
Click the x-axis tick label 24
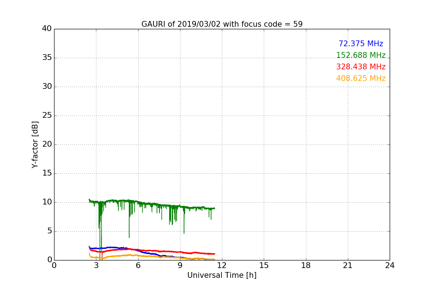[x=390, y=266]
